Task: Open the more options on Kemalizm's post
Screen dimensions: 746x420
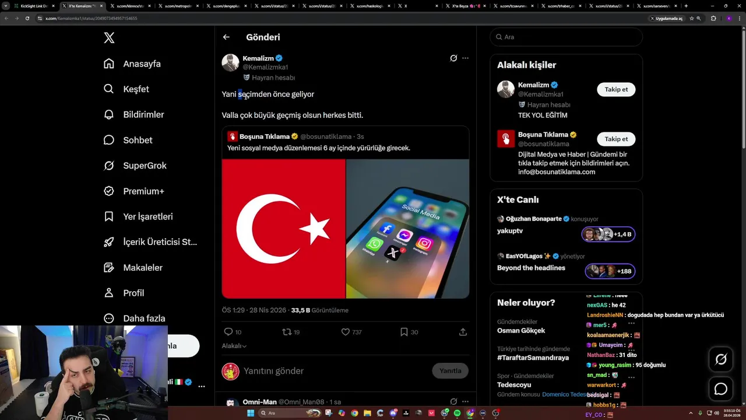Action: point(465,58)
